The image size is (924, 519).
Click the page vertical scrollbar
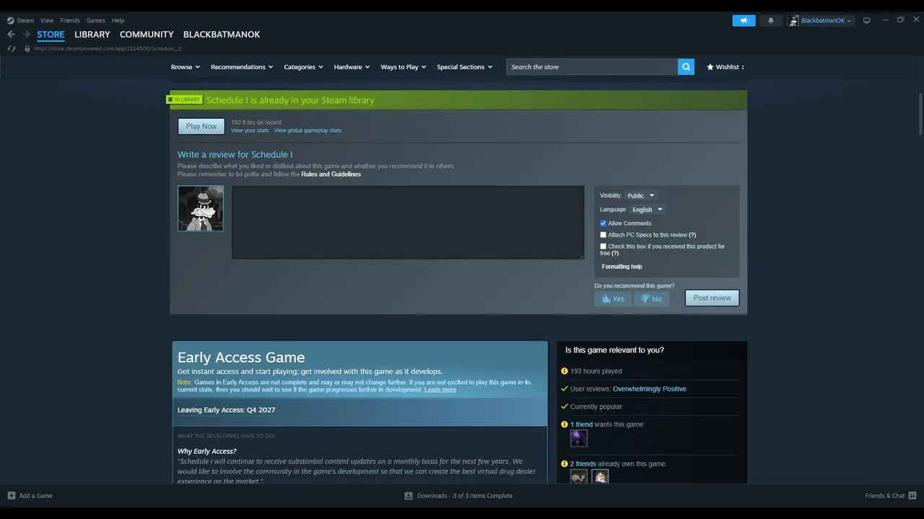[x=920, y=113]
